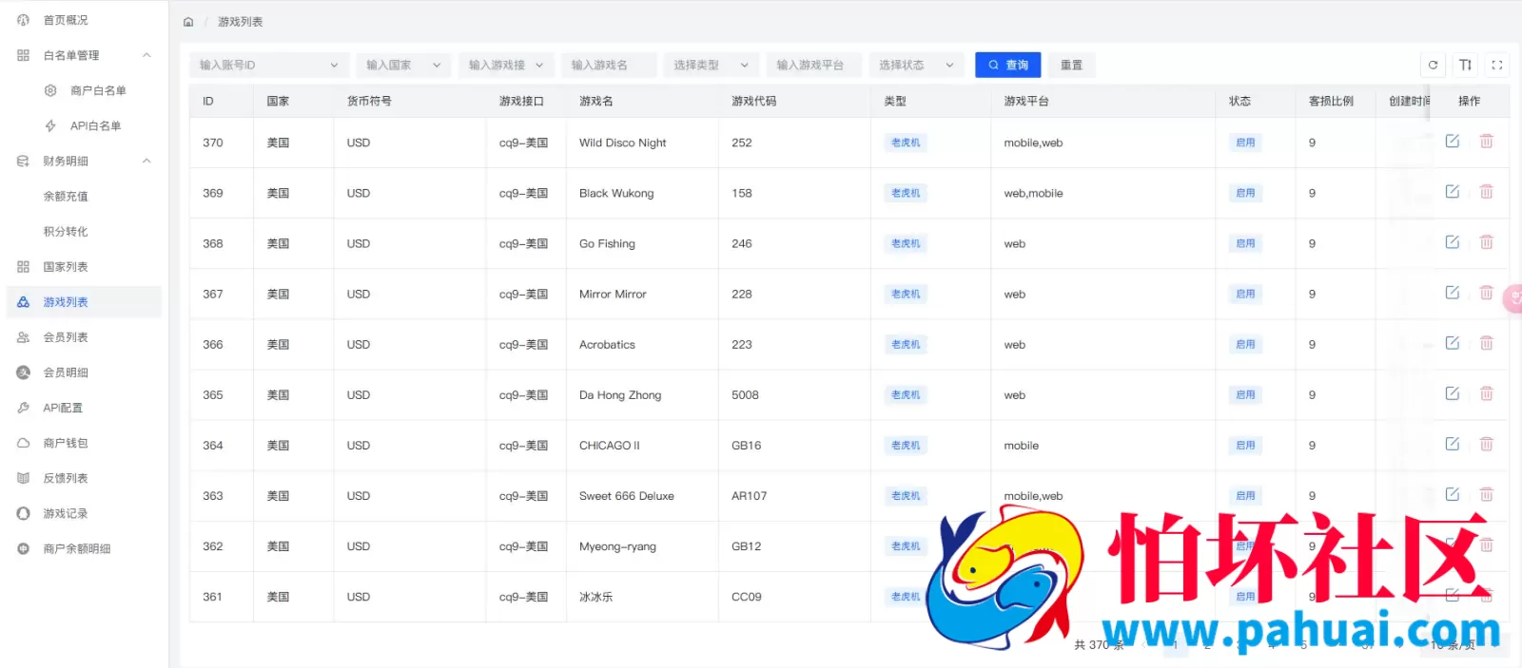Image resolution: width=1522 pixels, height=668 pixels.
Task: Select the game name cell Da Hong Zhong
Action: click(x=620, y=395)
